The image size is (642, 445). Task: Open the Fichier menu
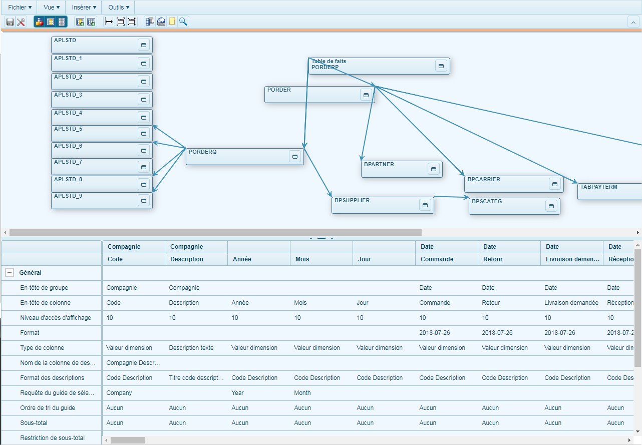[20, 8]
